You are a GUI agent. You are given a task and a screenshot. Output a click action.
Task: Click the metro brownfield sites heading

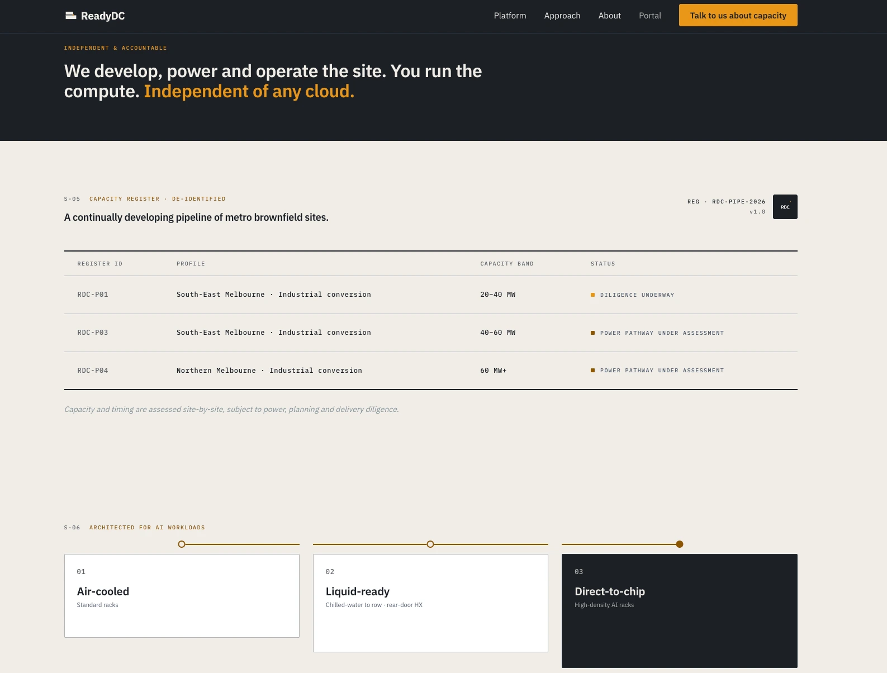point(196,217)
